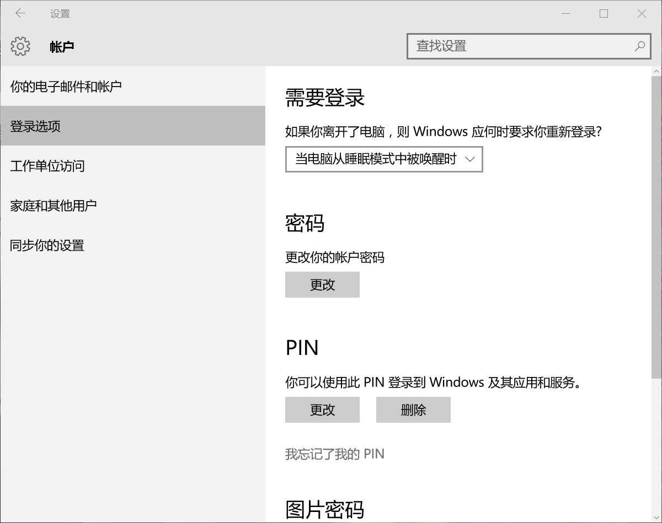Minimize the Settings window

[x=566, y=13]
